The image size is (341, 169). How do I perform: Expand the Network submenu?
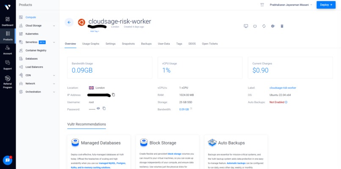click(54, 84)
